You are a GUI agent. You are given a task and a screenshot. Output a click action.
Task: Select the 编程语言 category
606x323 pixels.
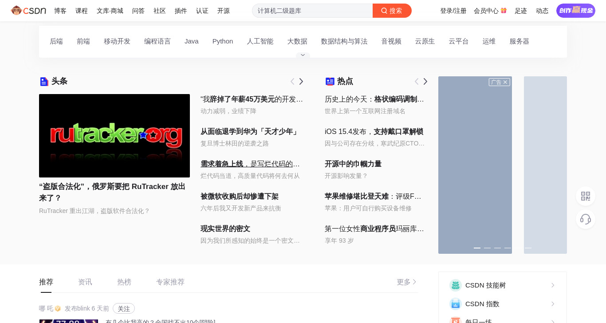(157, 41)
